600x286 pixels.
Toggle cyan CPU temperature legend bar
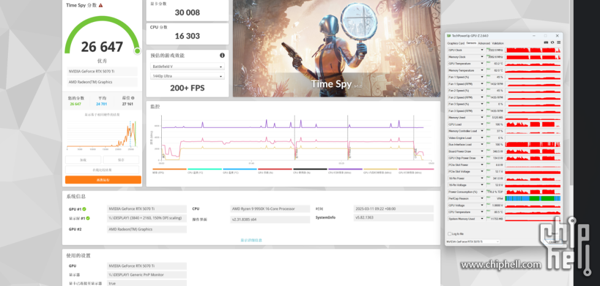(205, 169)
